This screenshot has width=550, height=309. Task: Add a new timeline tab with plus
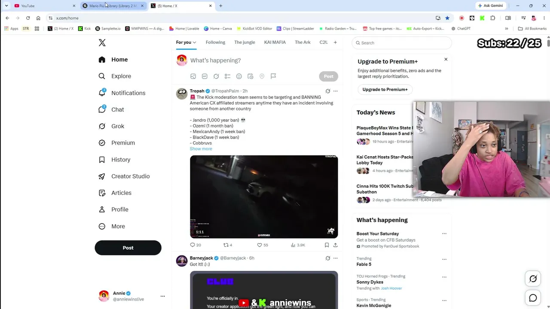335,42
